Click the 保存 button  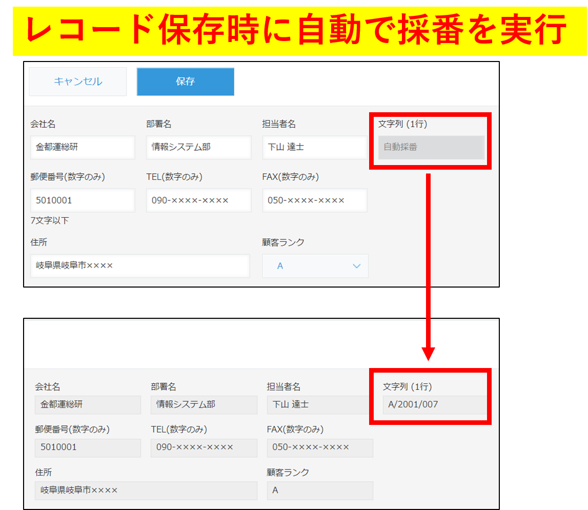[x=185, y=81]
